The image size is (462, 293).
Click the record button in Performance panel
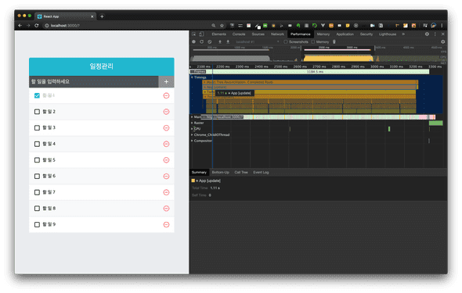click(x=194, y=41)
